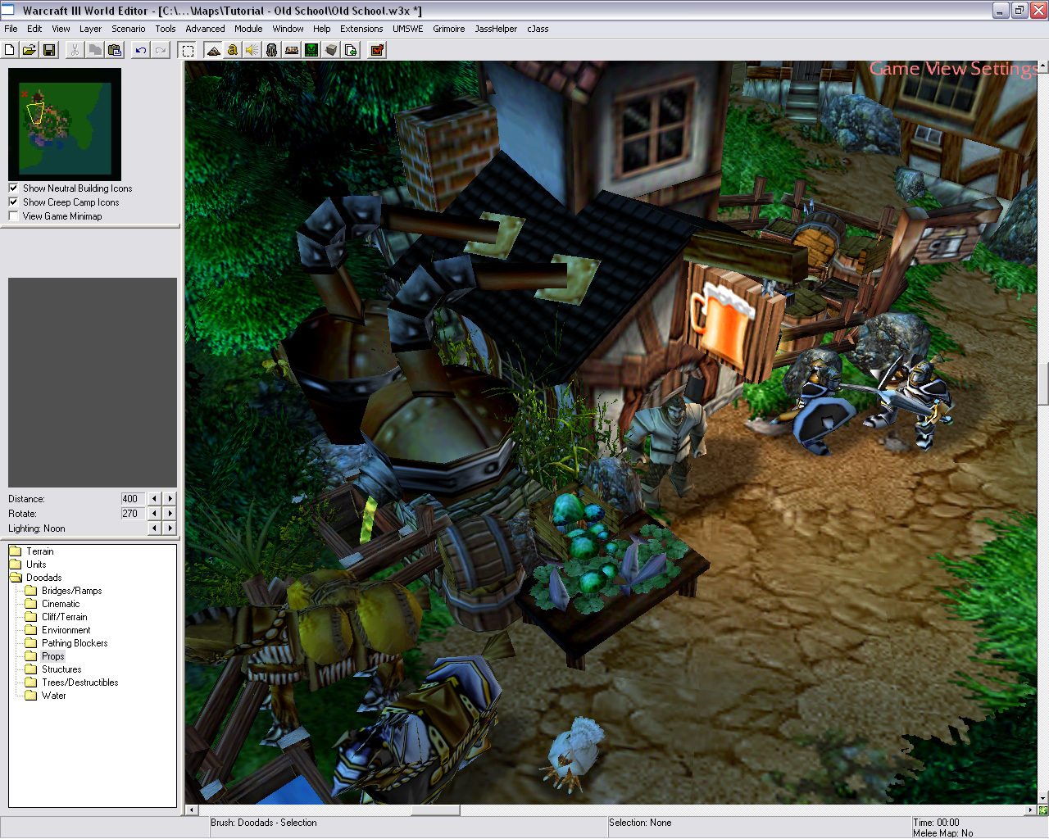The height and width of the screenshot is (839, 1049).
Task: Save the map with the floppy disk icon
Action: (x=49, y=50)
